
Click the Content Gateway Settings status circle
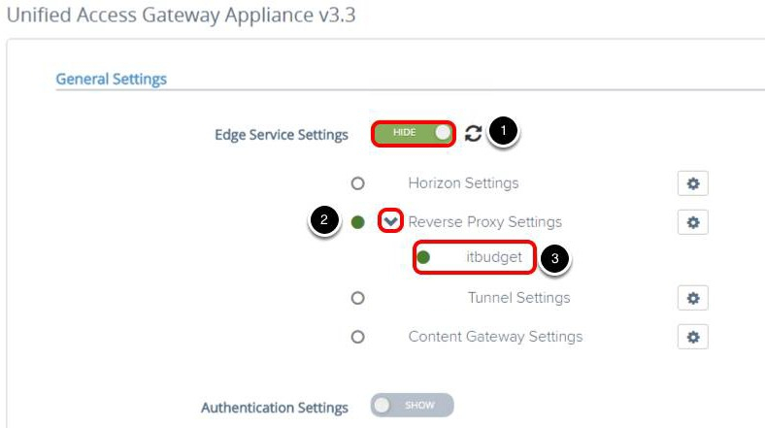(357, 337)
